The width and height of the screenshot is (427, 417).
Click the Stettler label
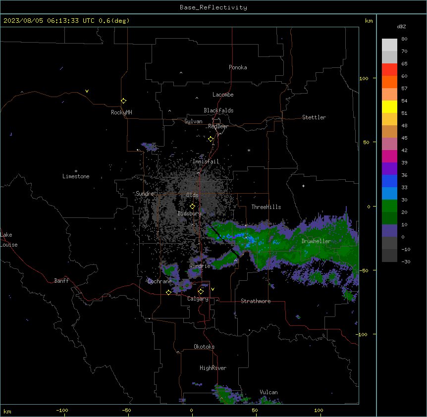point(314,117)
